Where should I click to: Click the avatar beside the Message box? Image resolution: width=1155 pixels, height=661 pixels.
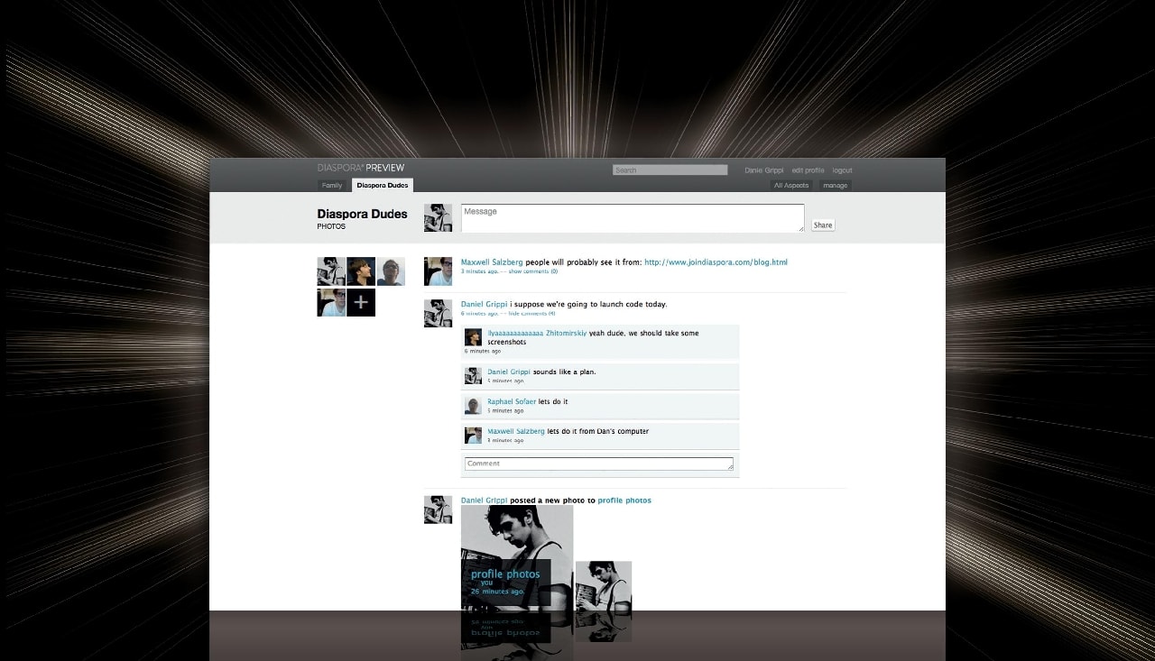[x=438, y=217]
